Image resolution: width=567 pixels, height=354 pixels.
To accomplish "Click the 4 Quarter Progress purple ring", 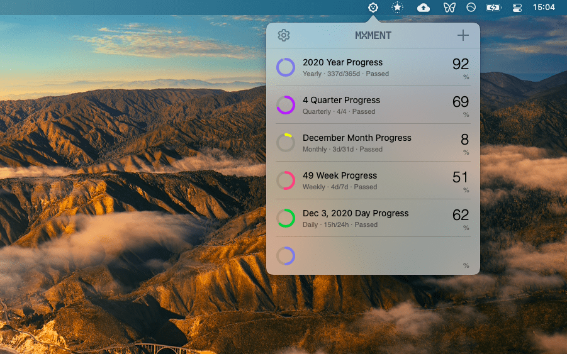I will 286,105.
